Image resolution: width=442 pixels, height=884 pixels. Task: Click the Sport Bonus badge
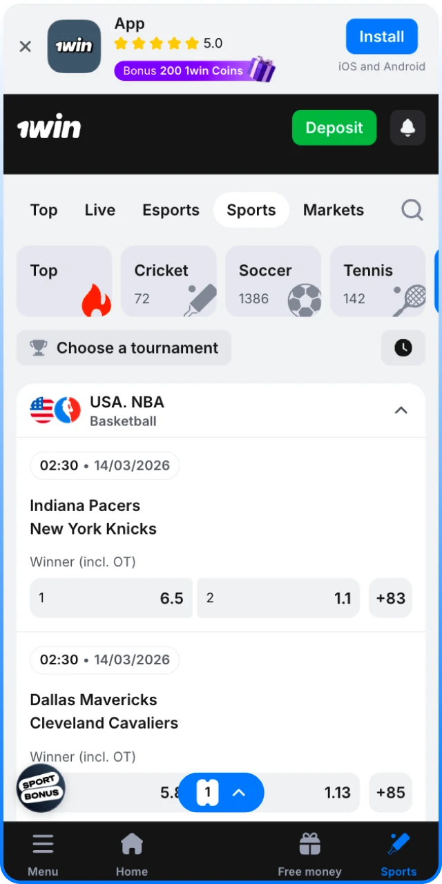(40, 789)
